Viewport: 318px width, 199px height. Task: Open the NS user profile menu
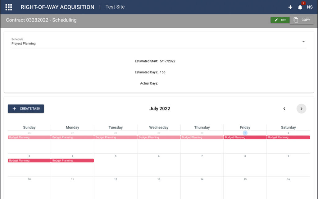pyautogui.click(x=310, y=7)
